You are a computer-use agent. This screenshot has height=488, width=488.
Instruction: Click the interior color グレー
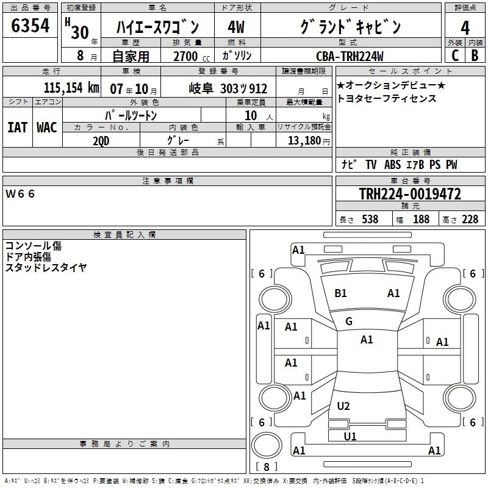178,140
